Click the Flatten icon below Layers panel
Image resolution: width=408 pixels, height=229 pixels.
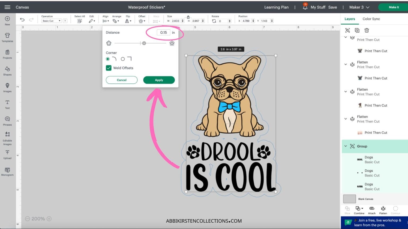click(x=383, y=209)
